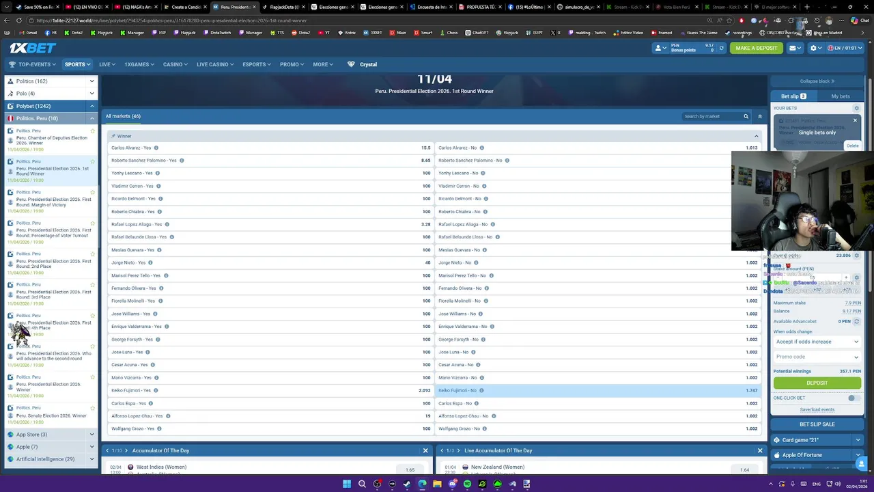The width and height of the screenshot is (874, 492).
Task: Open the ESPORTS menu
Action: coord(257,64)
